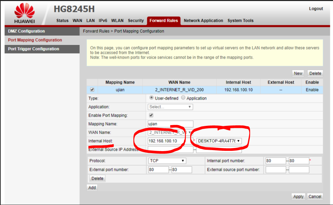
Task: Click the External Host column header
Action: tap(281, 82)
